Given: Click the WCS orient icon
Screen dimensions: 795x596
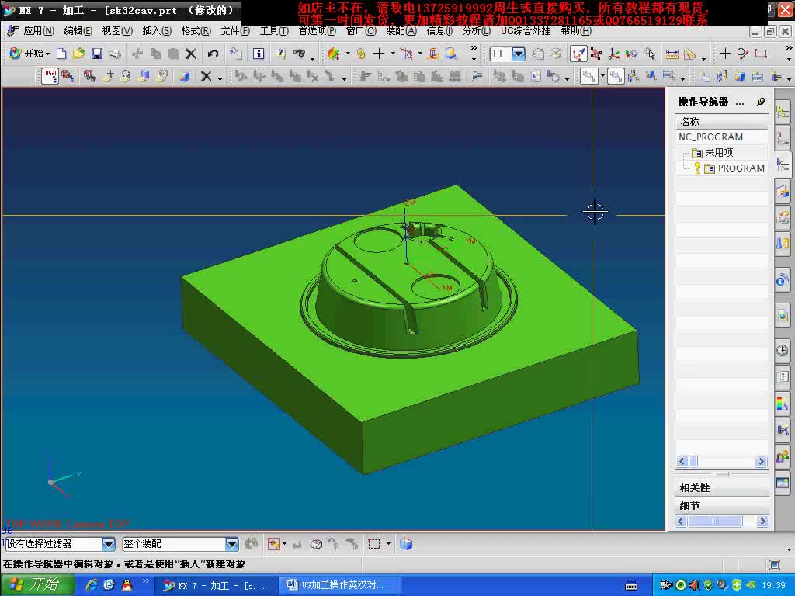Looking at the screenshot, I should point(614,54).
